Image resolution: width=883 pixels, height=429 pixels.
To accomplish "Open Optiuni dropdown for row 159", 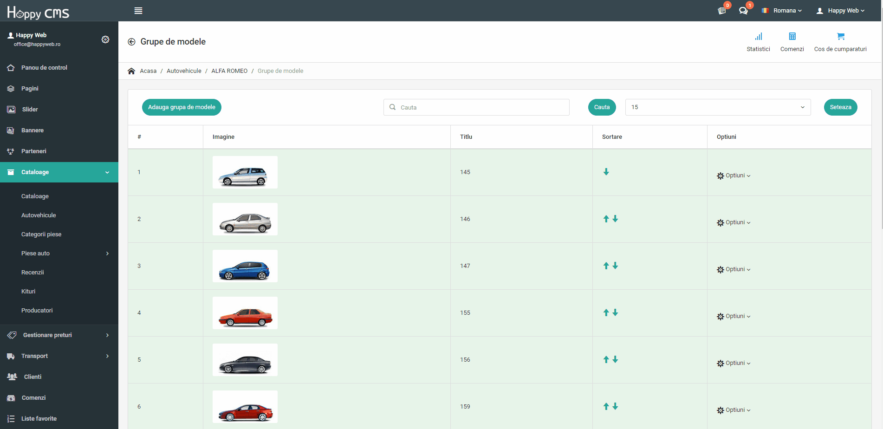I will point(734,410).
